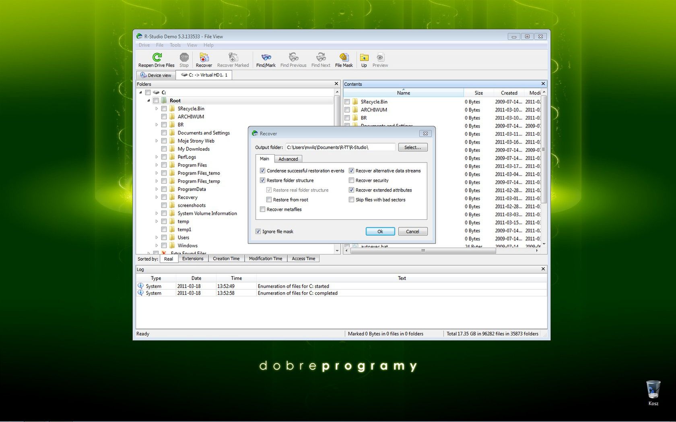Viewport: 676px width, 422px height.
Task: Click the ARCHIWUM folder icon in Contents list
Action: [x=355, y=110]
